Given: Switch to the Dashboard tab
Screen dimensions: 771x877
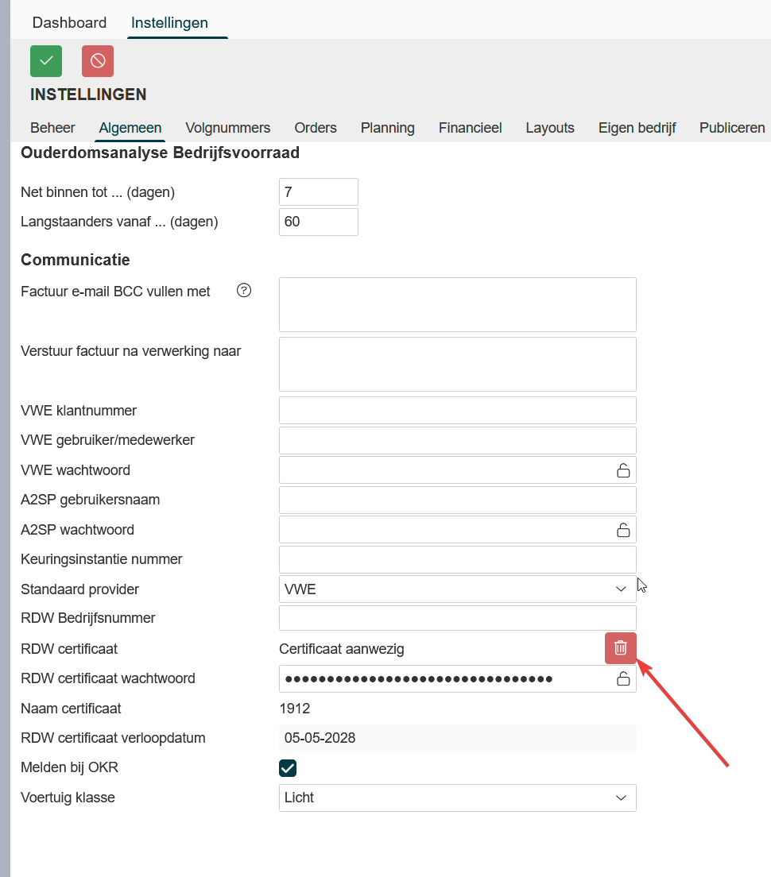Looking at the screenshot, I should pos(69,22).
